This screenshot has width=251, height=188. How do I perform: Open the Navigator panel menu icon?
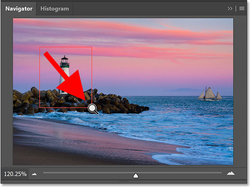[242, 9]
